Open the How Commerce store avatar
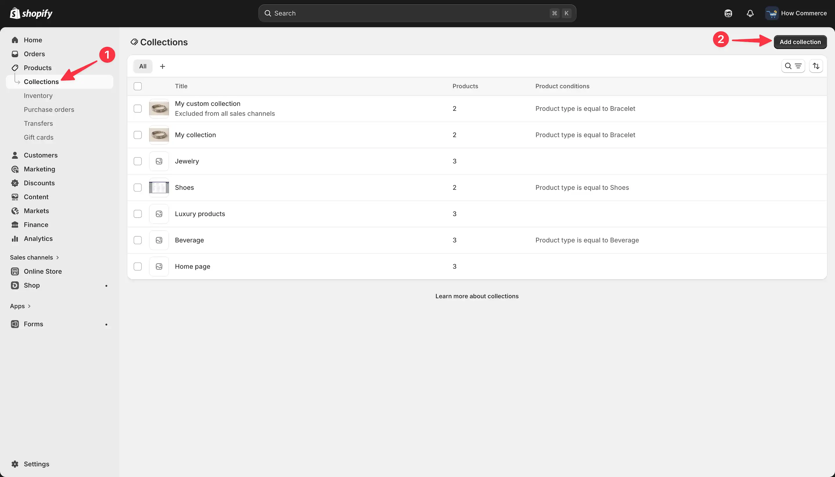Viewport: 835px width, 477px height. tap(772, 13)
